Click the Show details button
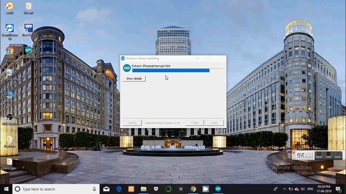 click(134, 79)
